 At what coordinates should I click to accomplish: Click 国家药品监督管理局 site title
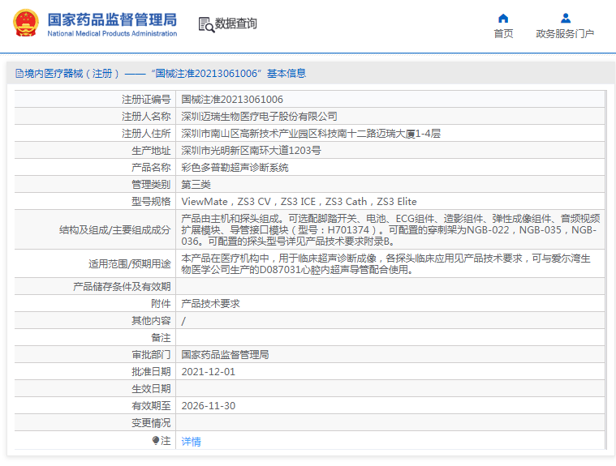tap(112, 19)
